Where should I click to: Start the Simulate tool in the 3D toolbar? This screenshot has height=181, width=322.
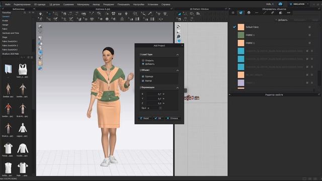click(x=40, y=14)
